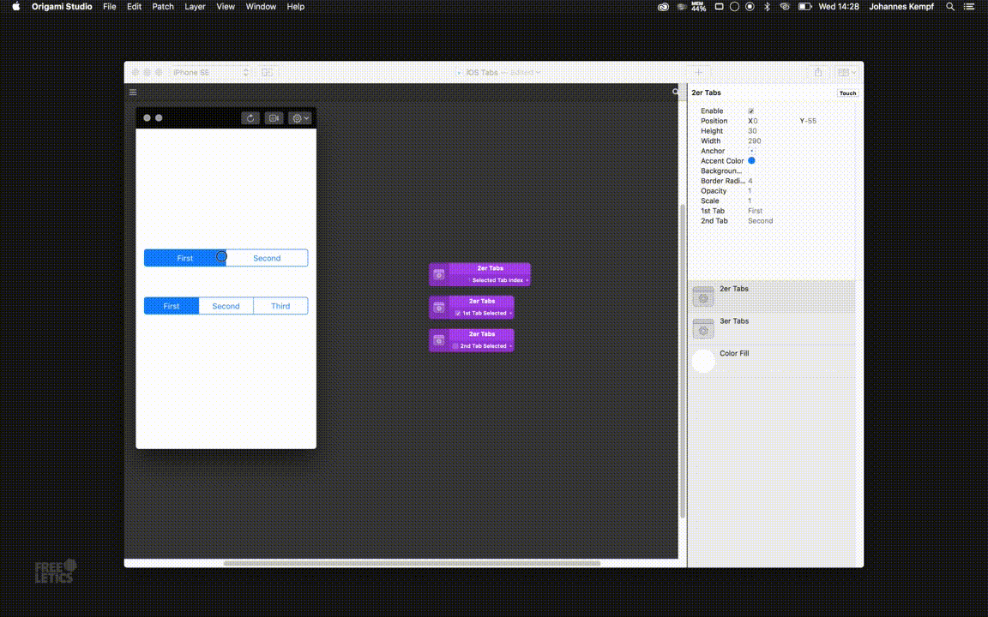Open the Apple menu

coord(15,6)
